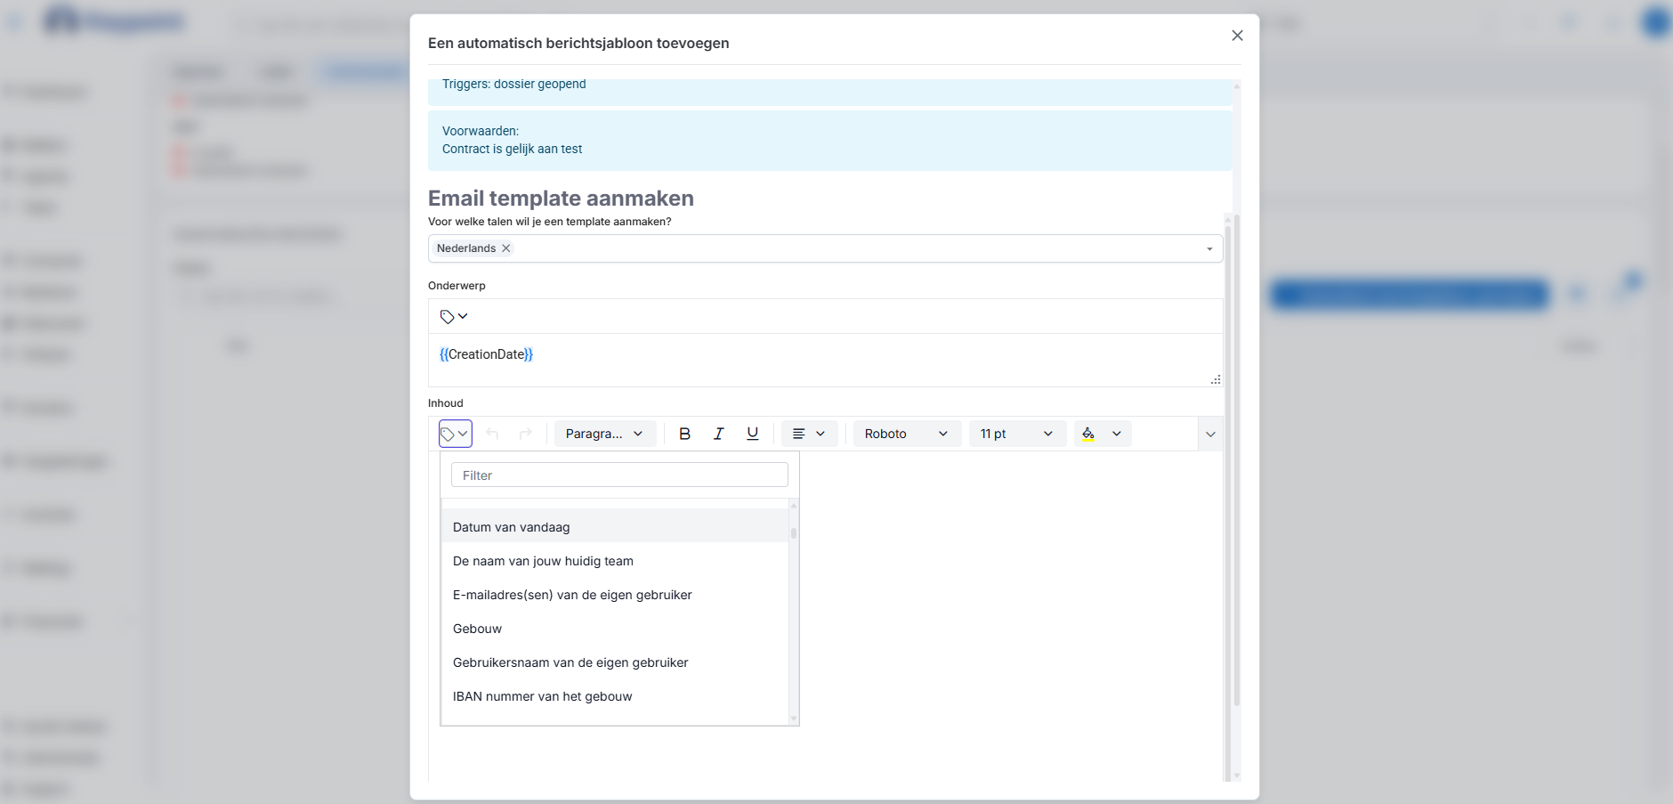Click the 'Contract is gelijk aan test' condition
Viewport: 1673px width, 804px height.
[513, 149]
